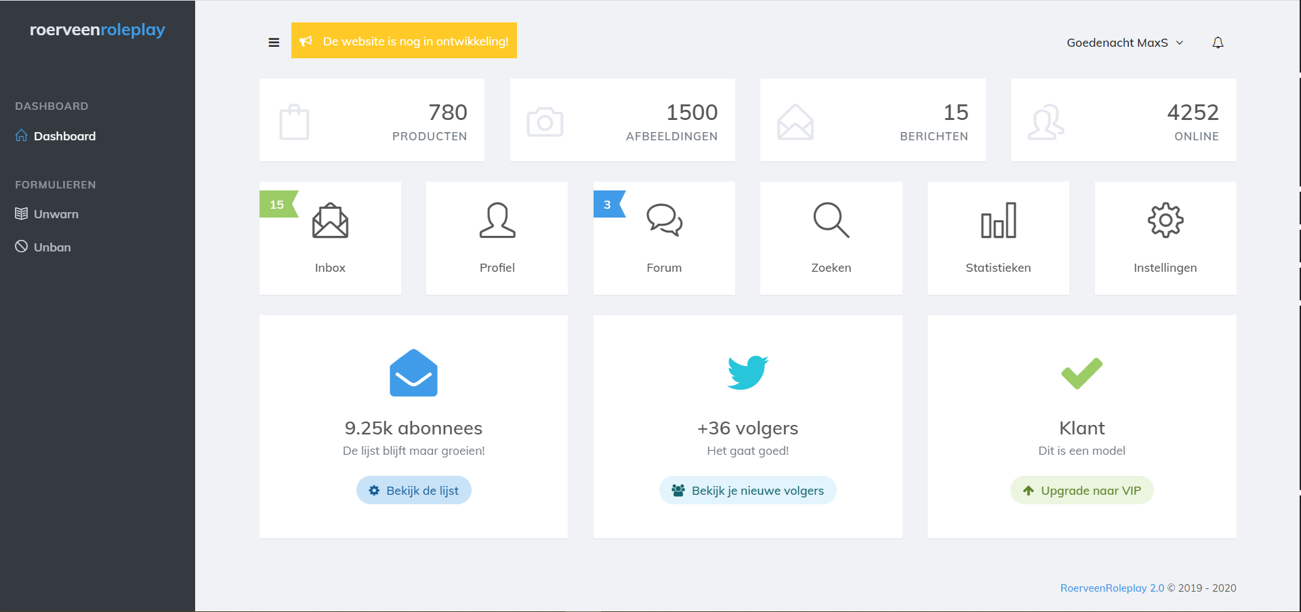Open the Profiel user icon
1301x612 pixels.
pos(497,221)
